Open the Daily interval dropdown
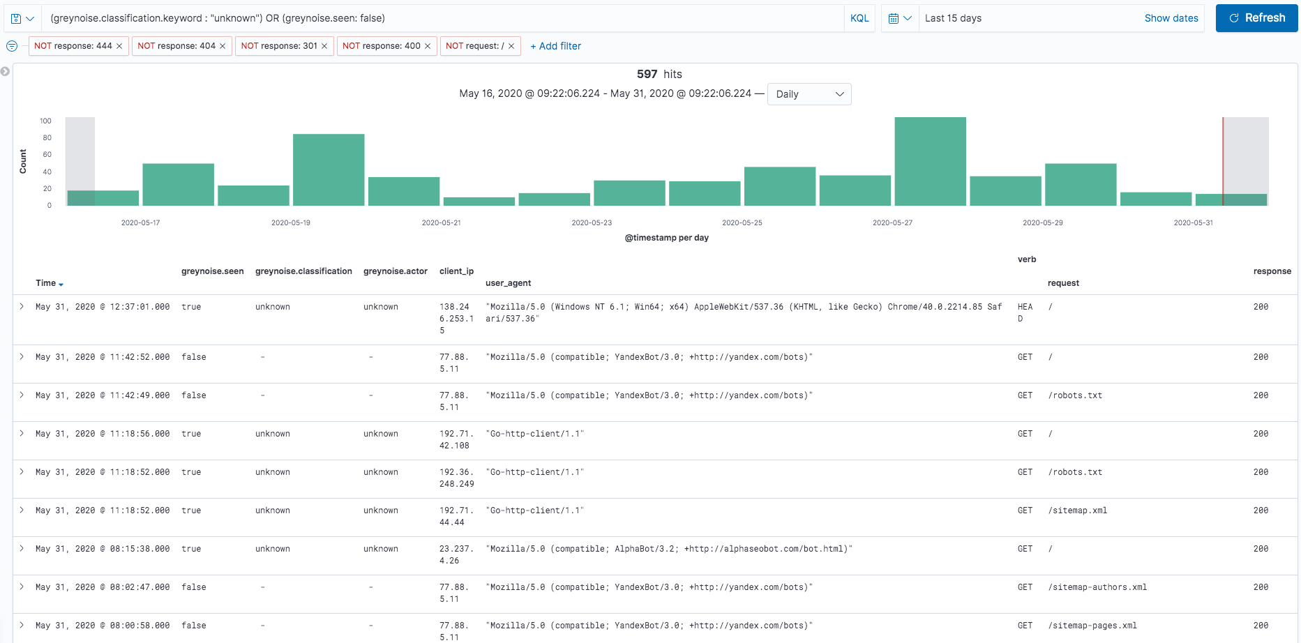The height and width of the screenshot is (643, 1301). coord(809,94)
